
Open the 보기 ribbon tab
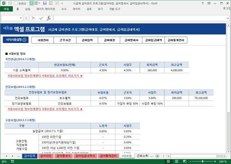coord(100,9)
